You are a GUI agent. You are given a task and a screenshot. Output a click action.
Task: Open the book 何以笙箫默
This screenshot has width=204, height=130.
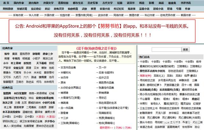point(20,93)
